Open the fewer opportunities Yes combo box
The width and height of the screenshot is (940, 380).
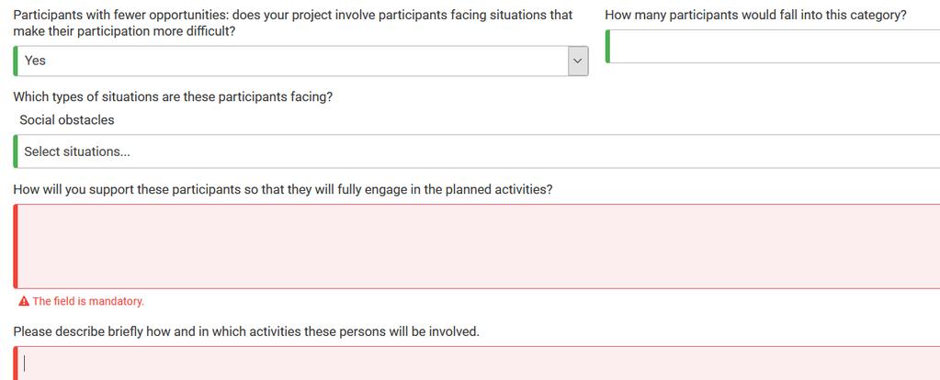coord(301,61)
